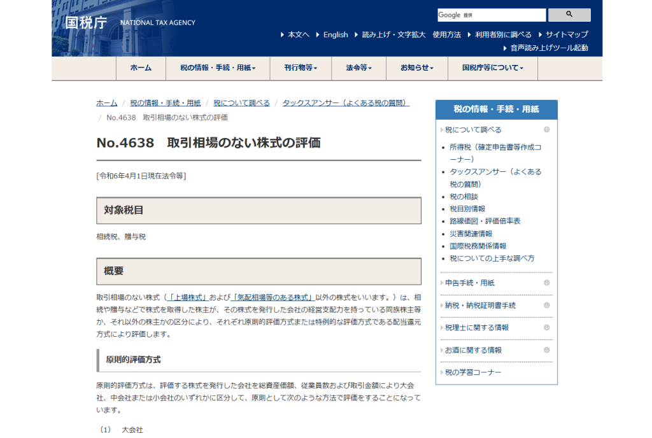
Task: Open 上場株式 link in overview text
Action: (x=187, y=297)
